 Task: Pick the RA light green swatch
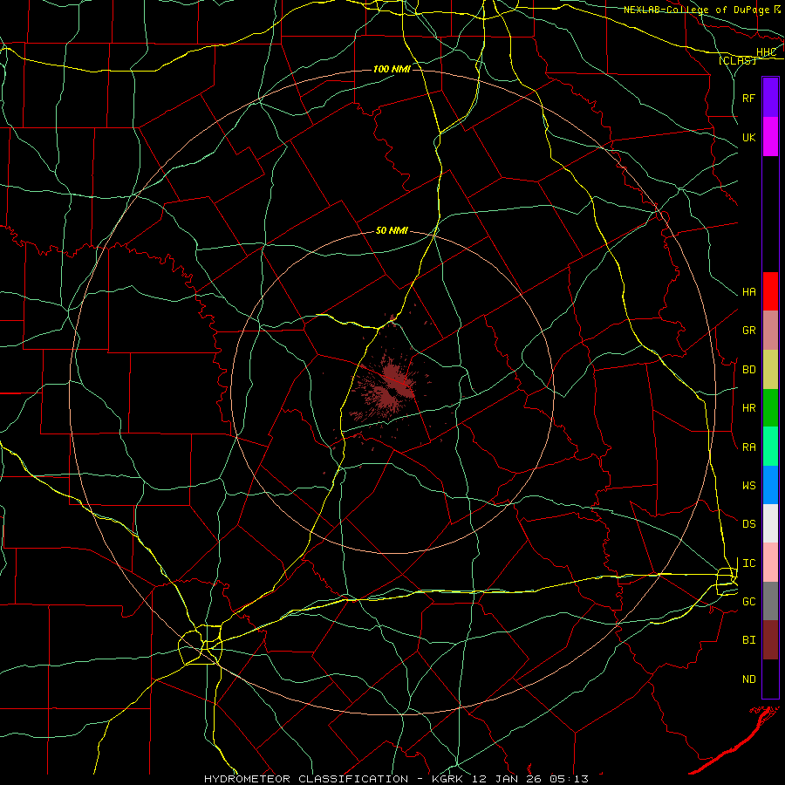pos(770,447)
